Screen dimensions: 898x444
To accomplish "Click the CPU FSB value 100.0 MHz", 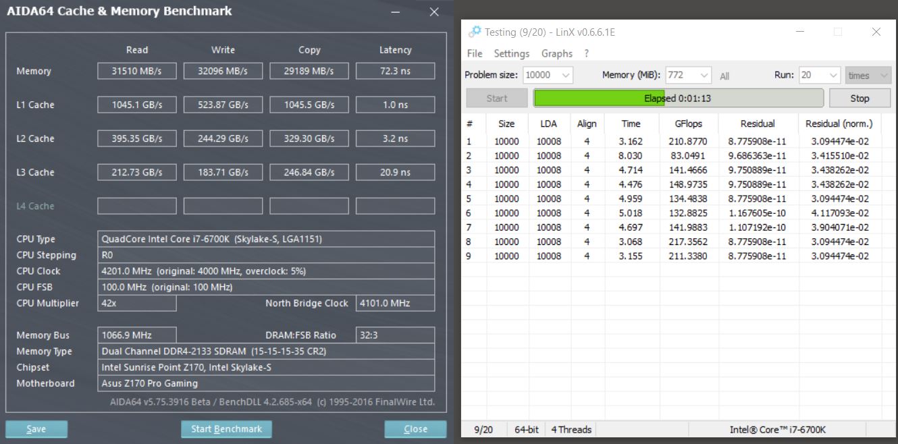I will [266, 287].
